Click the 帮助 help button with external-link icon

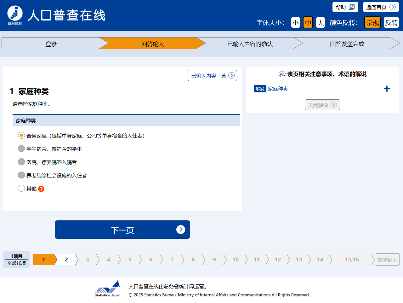click(x=345, y=7)
